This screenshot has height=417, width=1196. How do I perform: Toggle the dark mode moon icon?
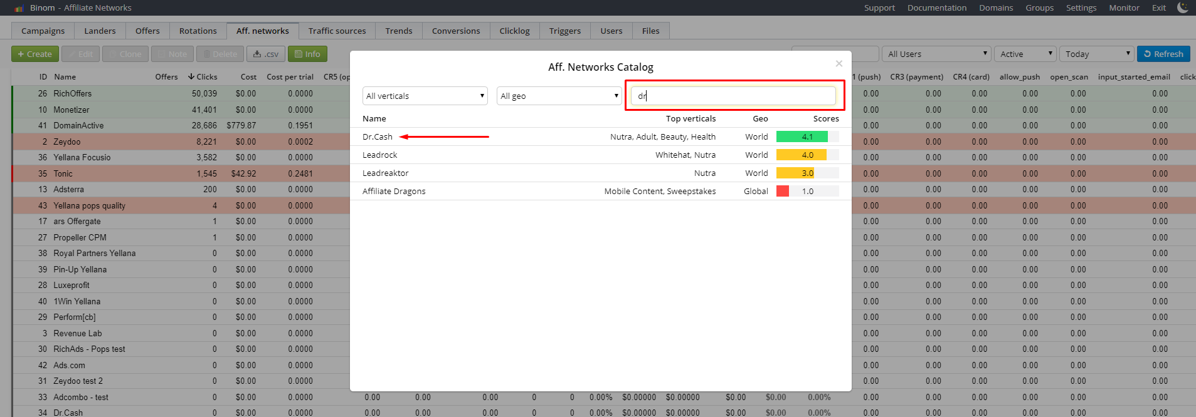[1182, 8]
